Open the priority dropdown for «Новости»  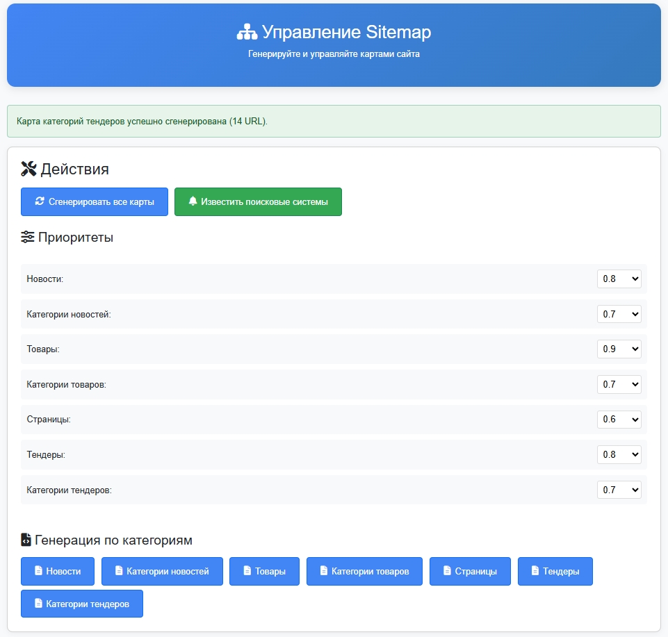click(619, 279)
